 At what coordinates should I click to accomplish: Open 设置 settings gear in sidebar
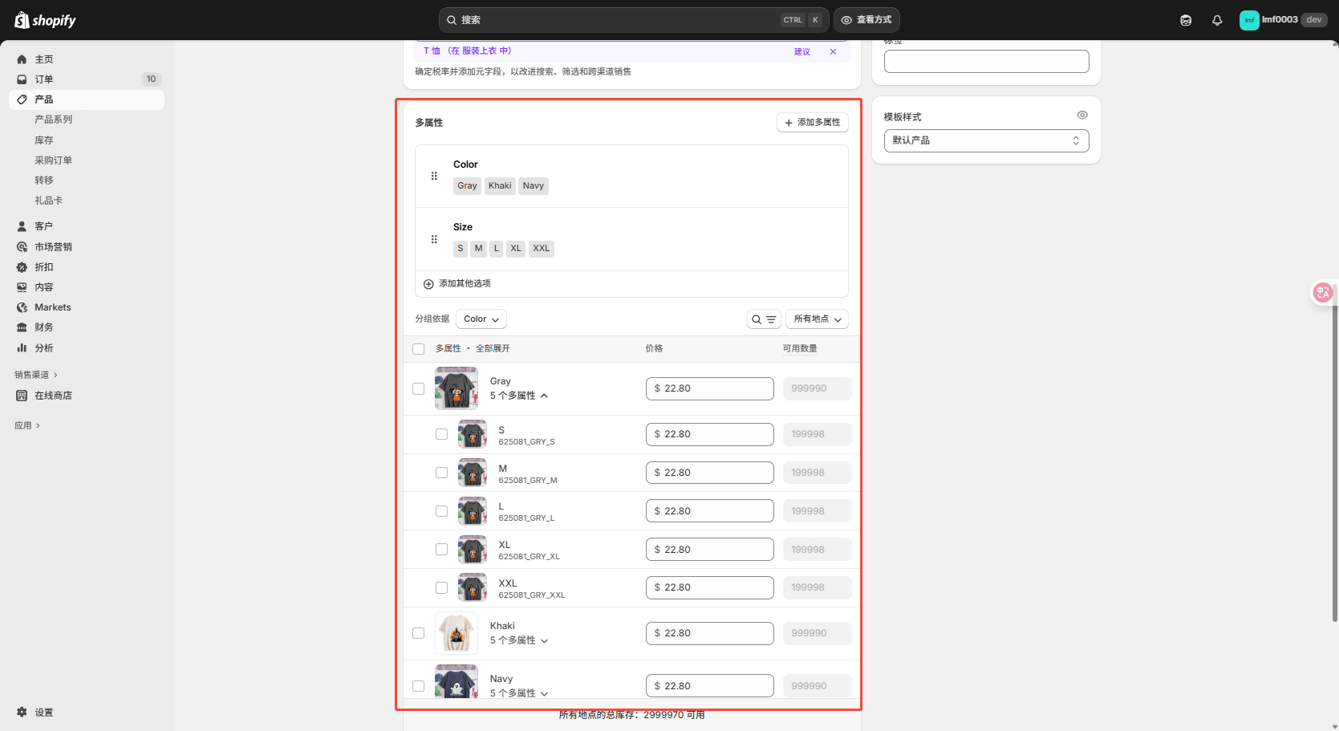pyautogui.click(x=22, y=713)
